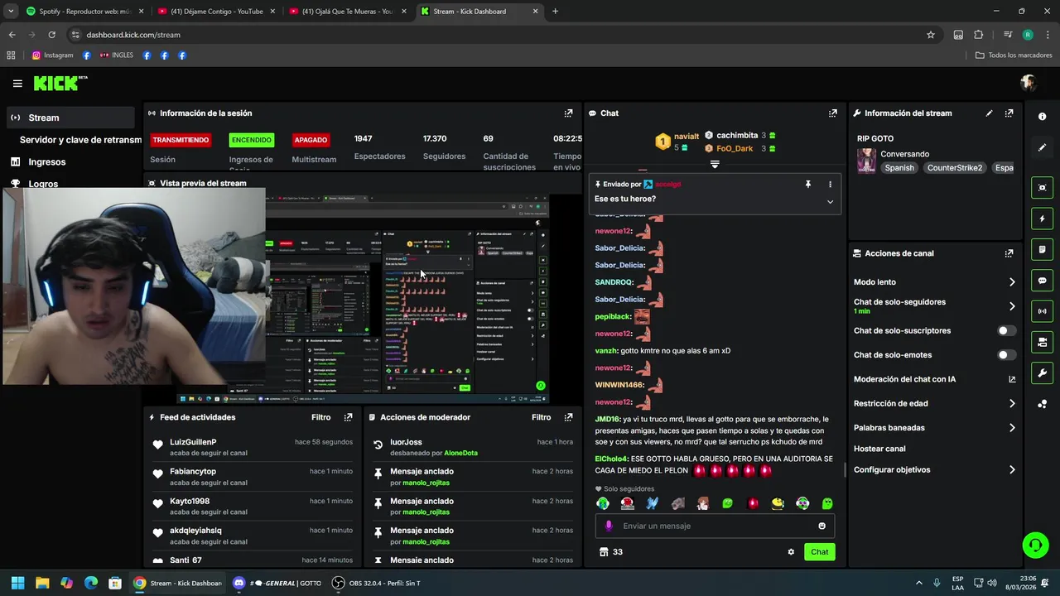This screenshot has height=596, width=1060.
Task: Open Todos los marcadores folder
Action: 1014,55
